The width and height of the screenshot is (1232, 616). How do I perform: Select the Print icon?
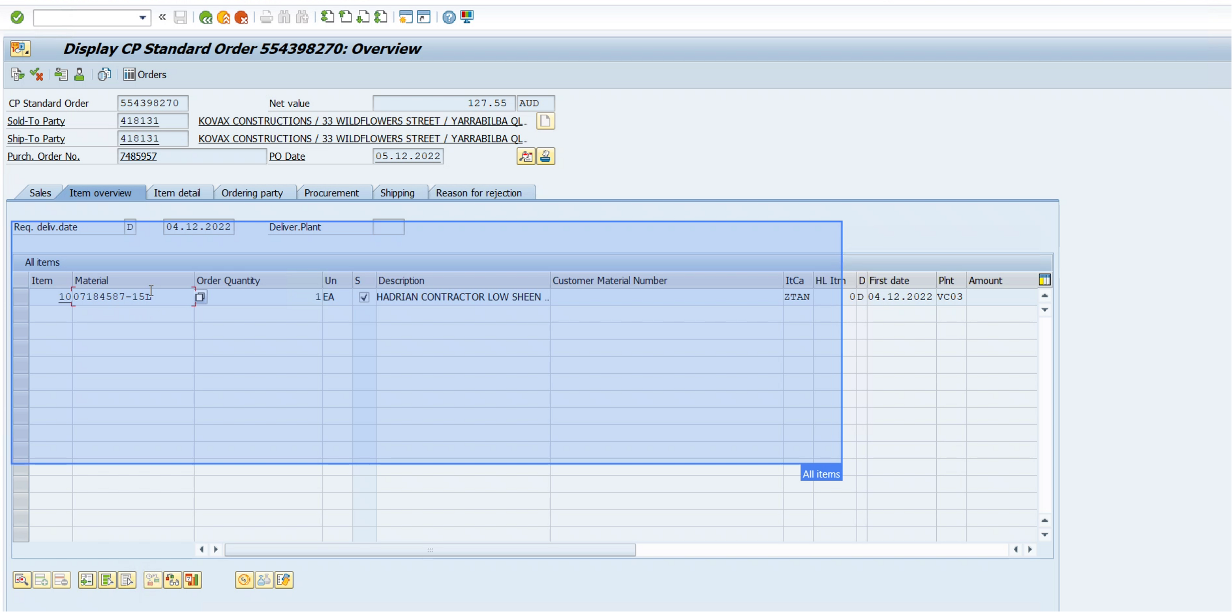[266, 17]
